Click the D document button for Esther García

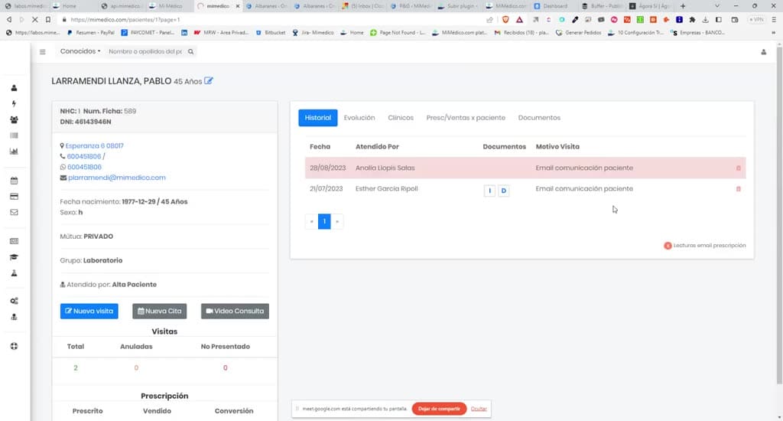coord(503,191)
